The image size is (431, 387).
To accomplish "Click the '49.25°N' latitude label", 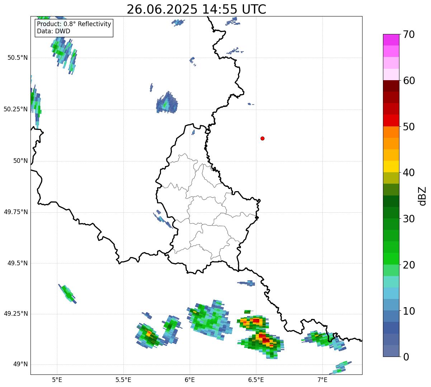I will click(x=16, y=314).
